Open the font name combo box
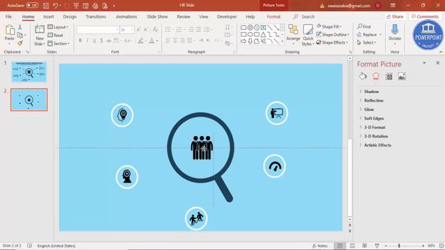The image size is (445, 250). tap(97, 29)
